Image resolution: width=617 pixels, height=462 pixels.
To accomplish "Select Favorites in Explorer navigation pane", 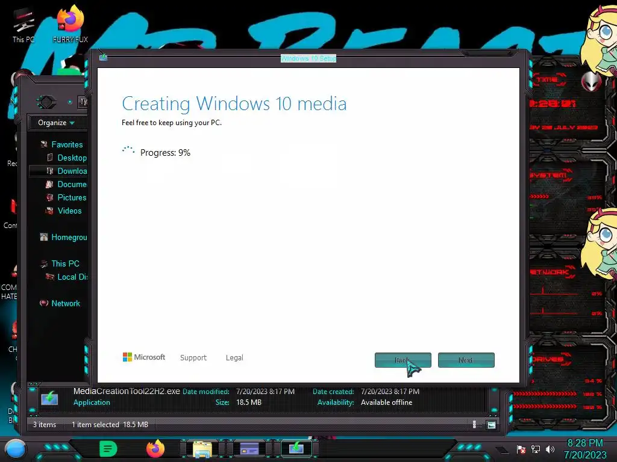I will pos(67,144).
